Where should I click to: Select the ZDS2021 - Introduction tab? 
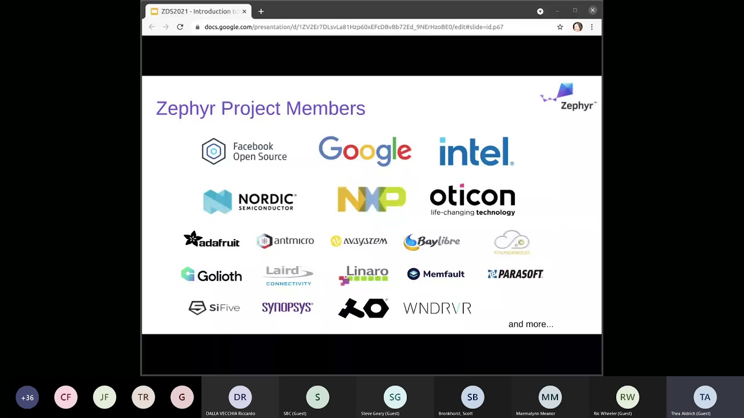(x=199, y=11)
